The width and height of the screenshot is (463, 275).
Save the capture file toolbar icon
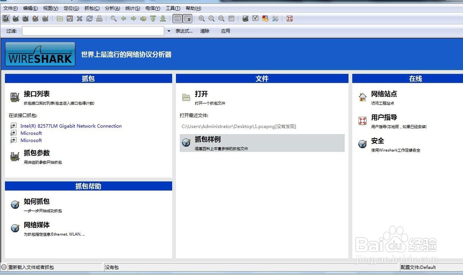[x=70, y=18]
